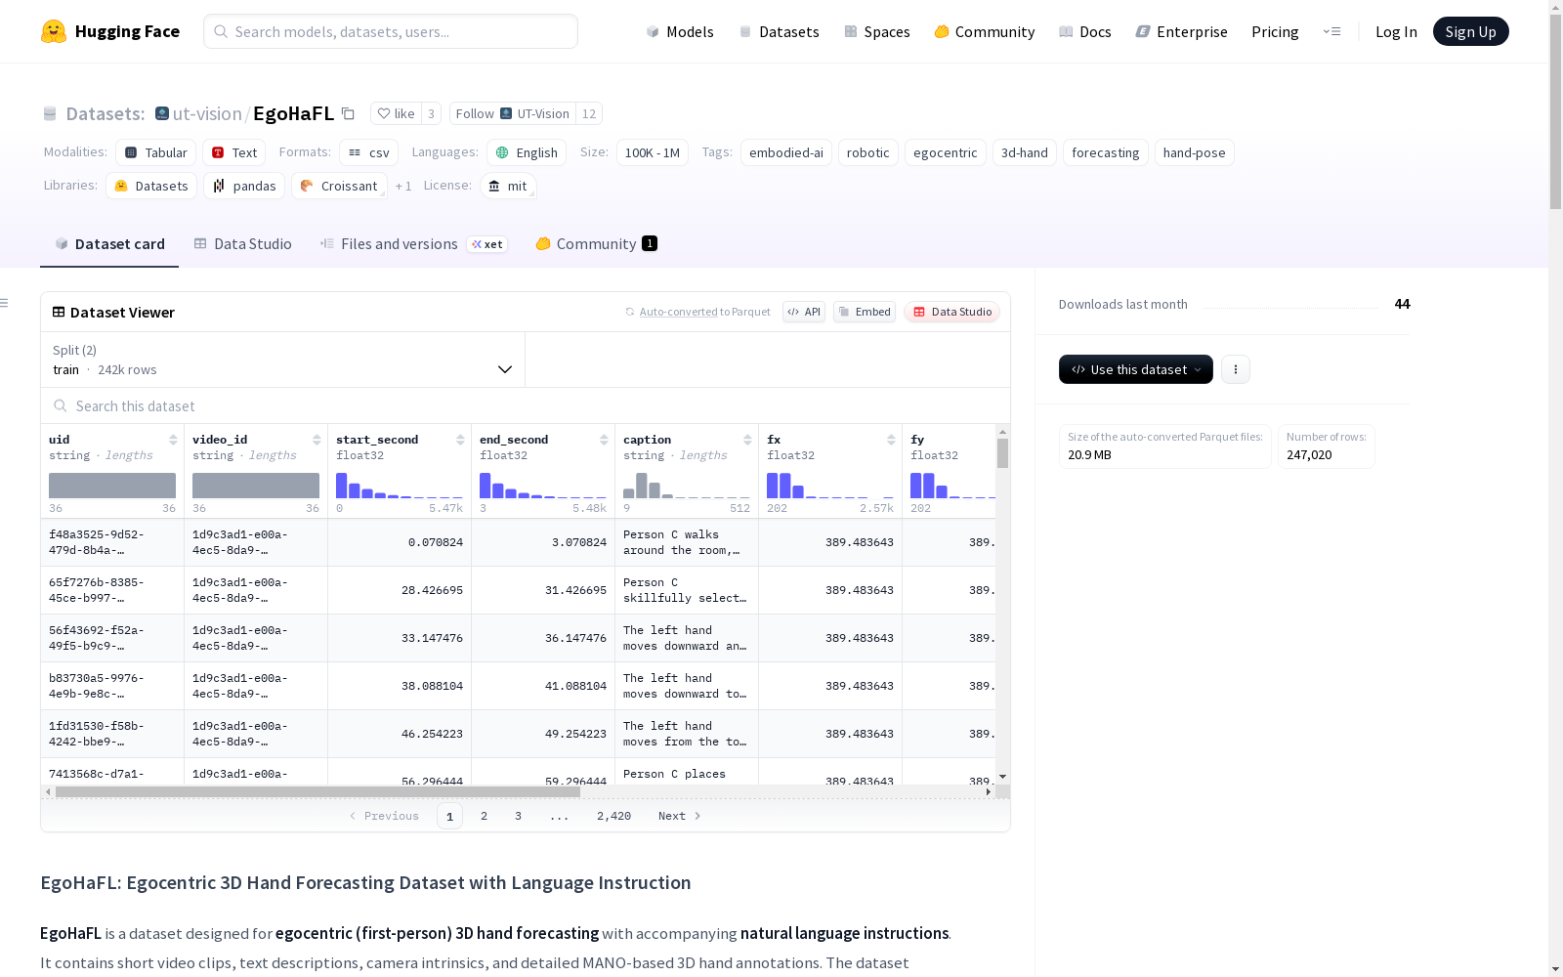Screen dimensions: 1563x977
Task: Open the Data Studio tab
Action: coord(243,244)
